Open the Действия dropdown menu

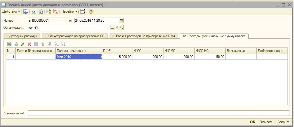(11, 11)
